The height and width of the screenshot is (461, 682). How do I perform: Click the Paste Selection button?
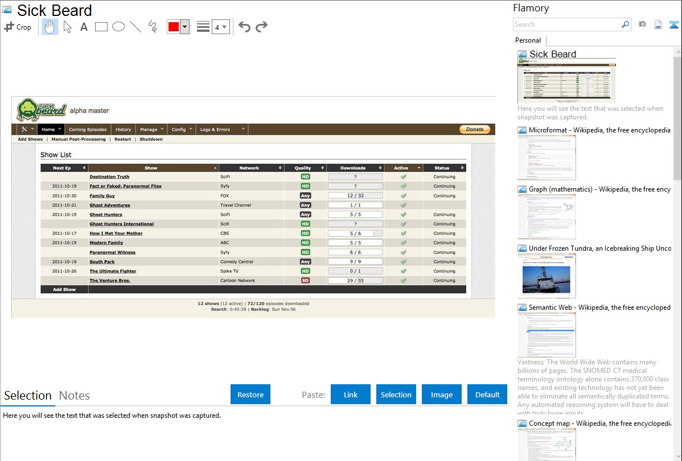pos(396,394)
